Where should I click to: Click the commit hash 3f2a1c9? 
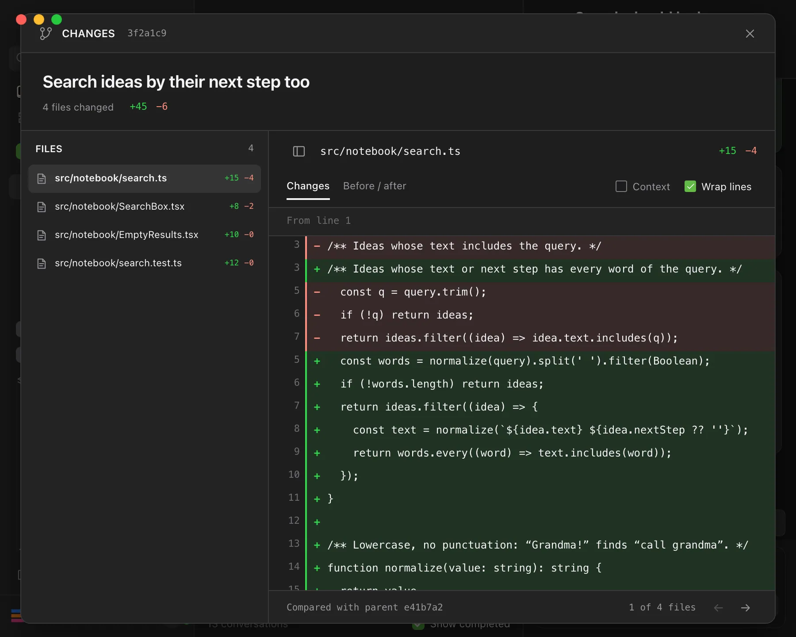(147, 33)
